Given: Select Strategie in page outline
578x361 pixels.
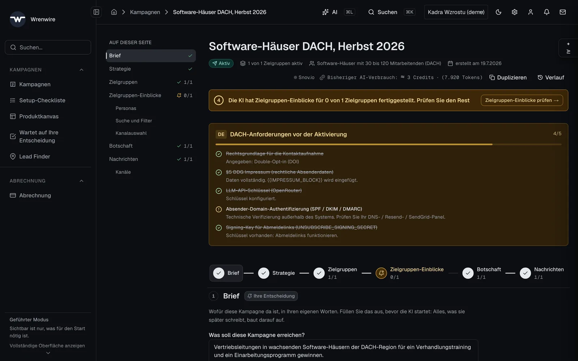Looking at the screenshot, I should click(x=151, y=69).
